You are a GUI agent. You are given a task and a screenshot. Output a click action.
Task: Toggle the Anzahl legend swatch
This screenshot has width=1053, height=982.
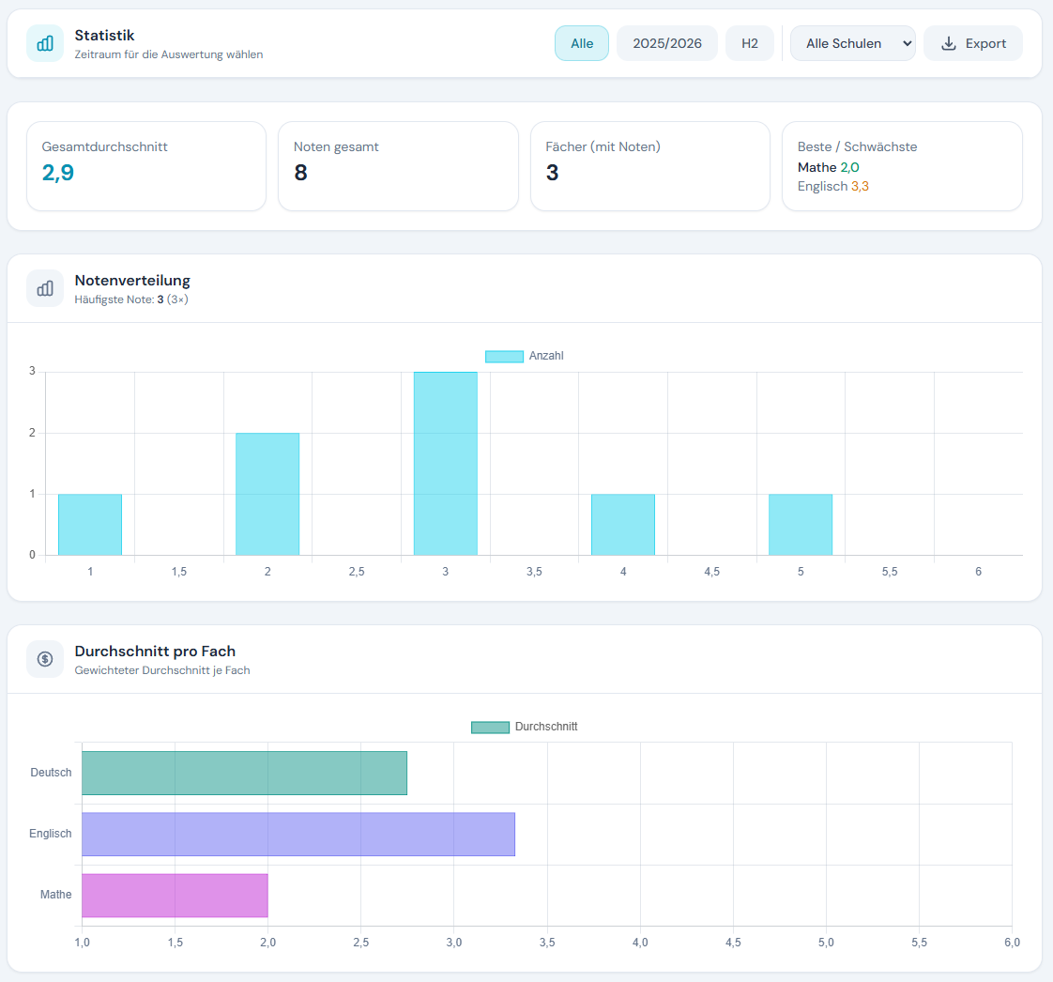coord(504,357)
